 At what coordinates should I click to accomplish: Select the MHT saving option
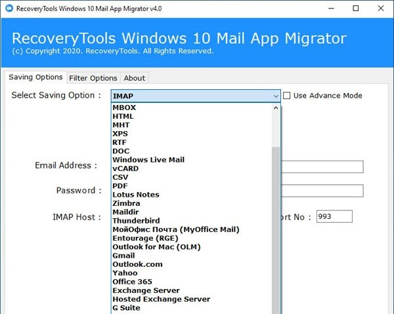click(121, 125)
